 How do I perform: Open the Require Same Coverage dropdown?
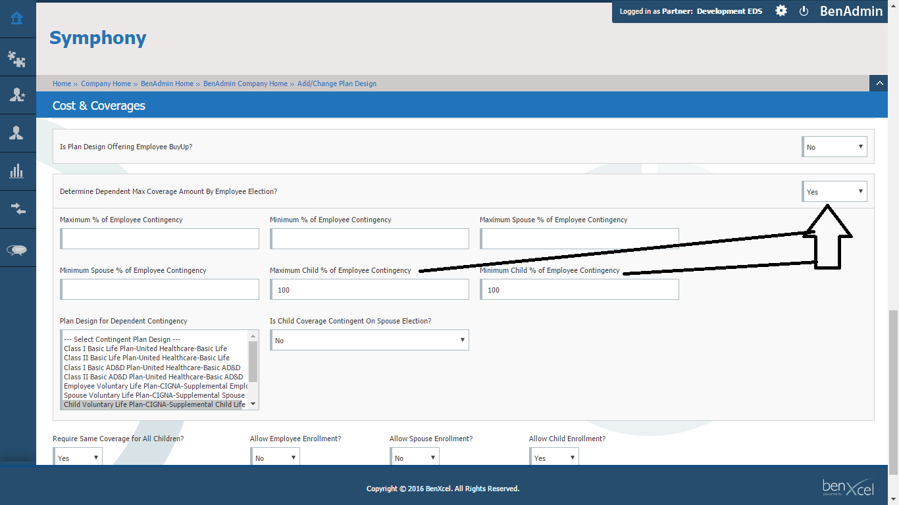point(78,457)
